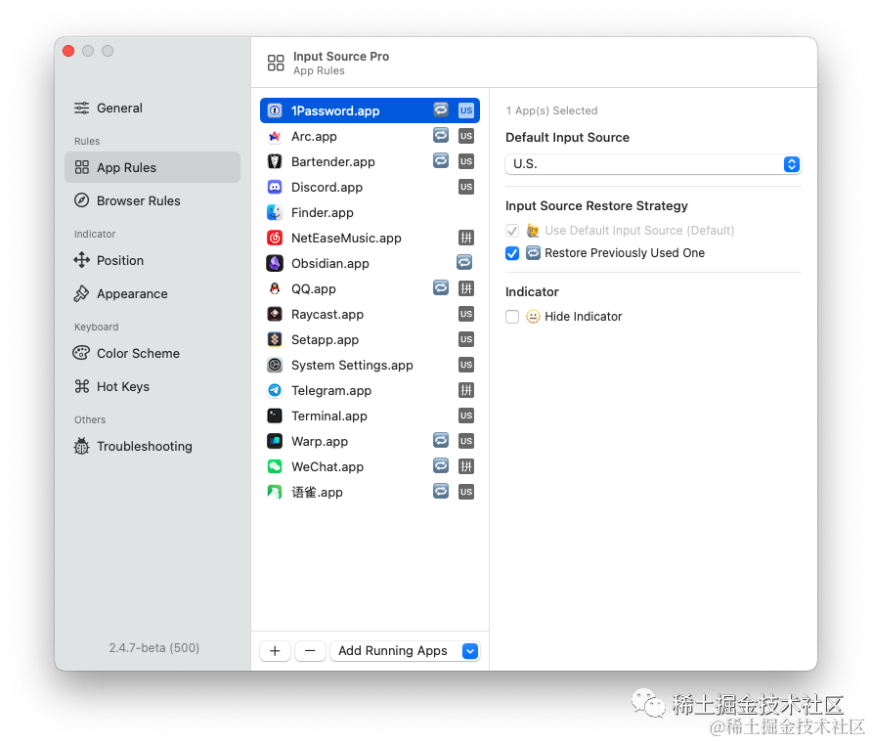Viewport: 872px width, 743px height.
Task: Open Browser Rules in the sidebar
Action: pos(138,200)
